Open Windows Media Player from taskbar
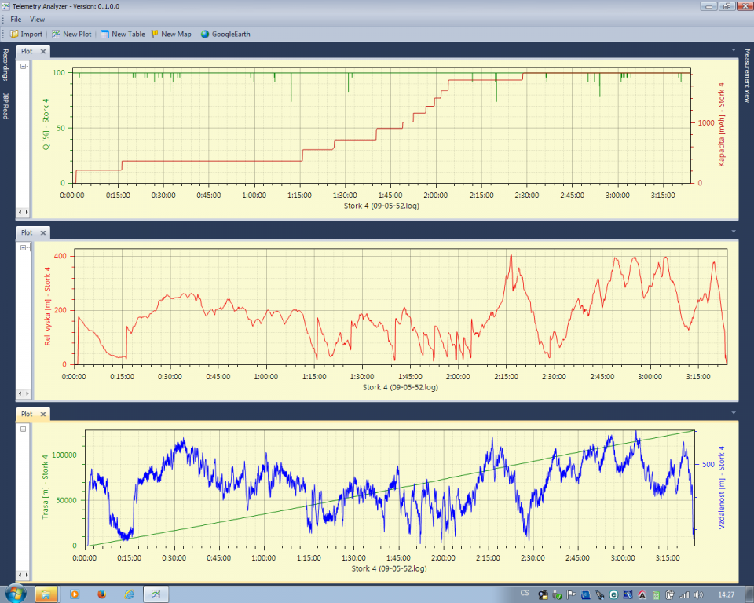The width and height of the screenshot is (754, 603). click(75, 594)
